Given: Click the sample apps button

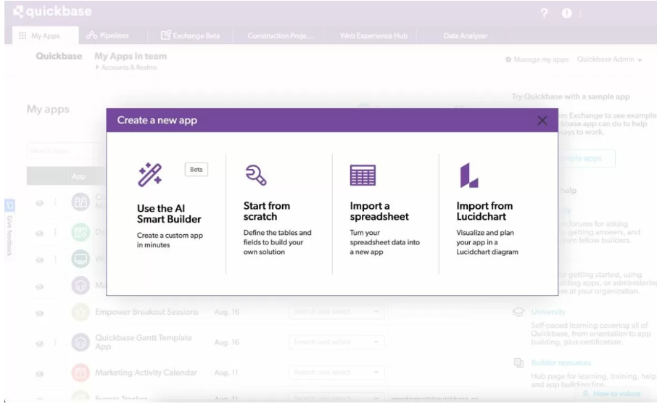Looking at the screenshot, I should pyautogui.click(x=587, y=158).
